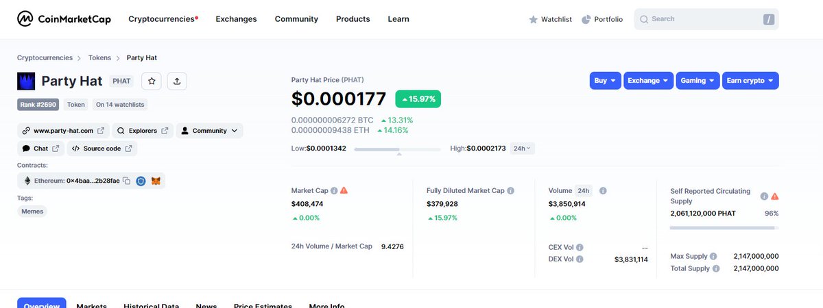Add Party Hat to watchlist star
This screenshot has width=823, height=308.
tap(152, 81)
